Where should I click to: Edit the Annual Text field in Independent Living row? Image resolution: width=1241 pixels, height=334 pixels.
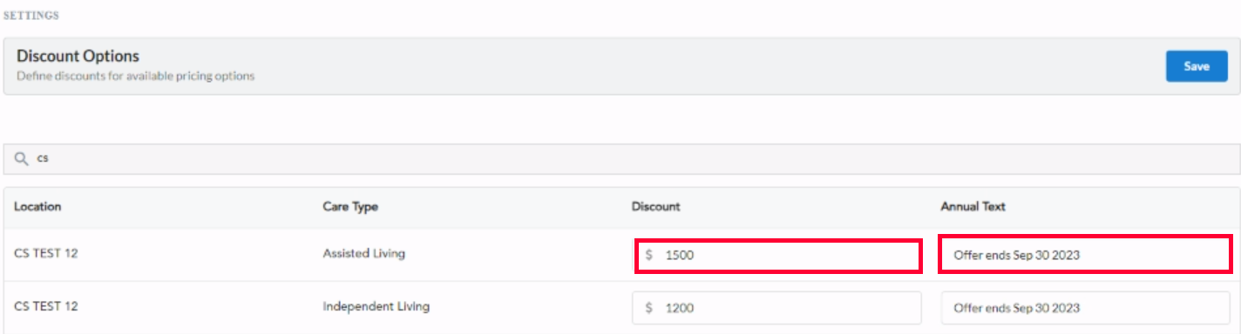1086,307
